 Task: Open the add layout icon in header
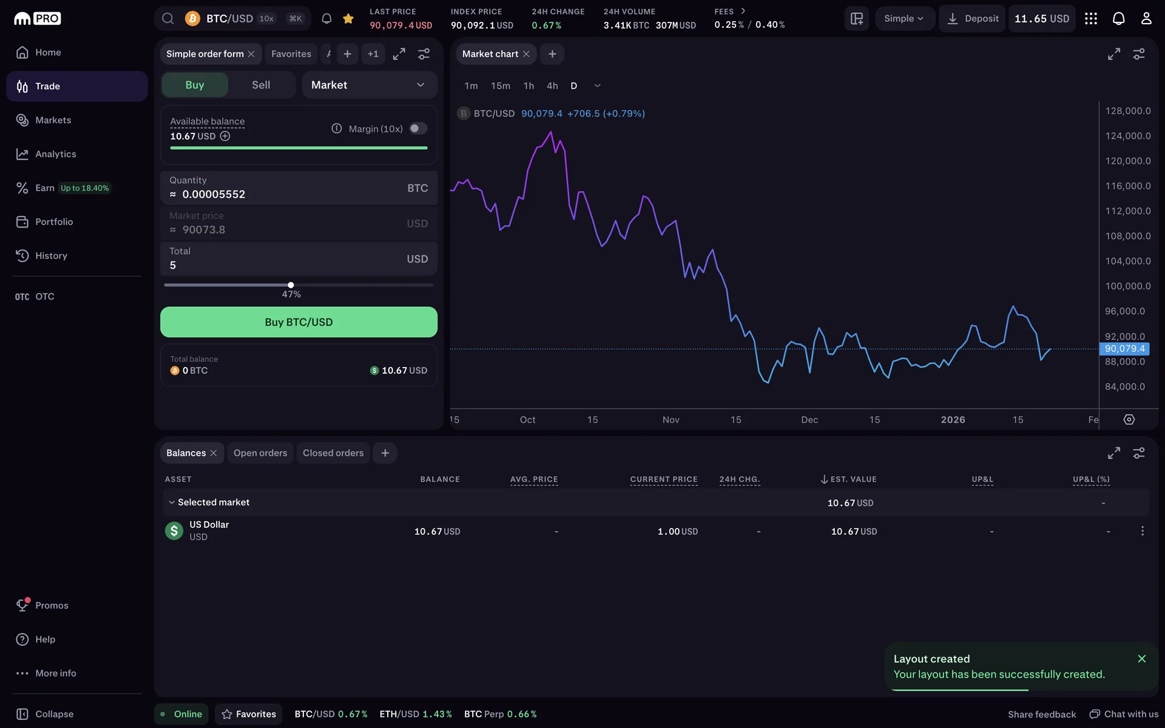pyautogui.click(x=857, y=19)
